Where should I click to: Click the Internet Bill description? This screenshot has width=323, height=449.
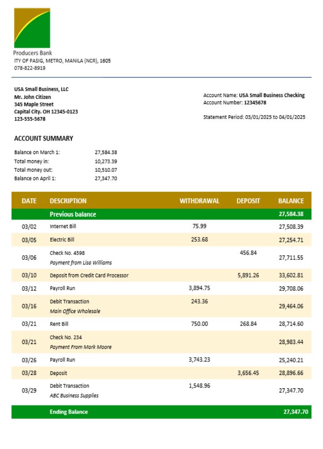[x=63, y=227]
